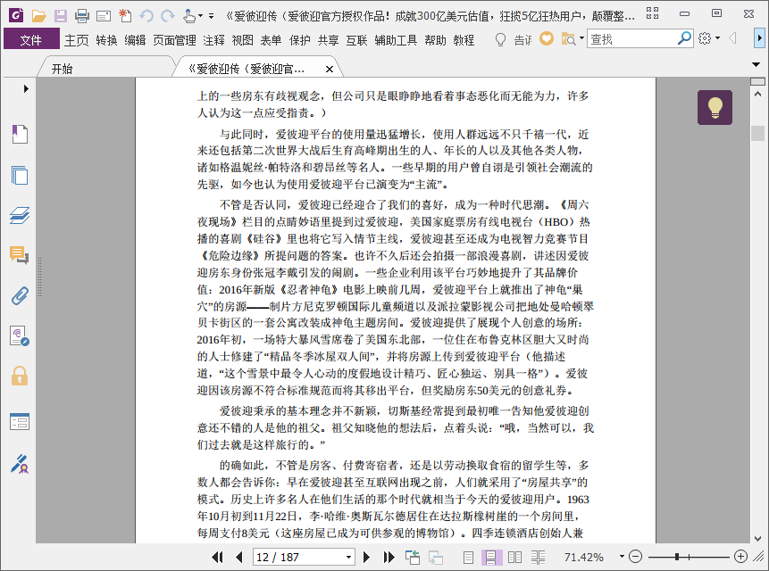Switch to the 编辑 ribbon tab
Screen dimensions: 769x571
pos(135,39)
